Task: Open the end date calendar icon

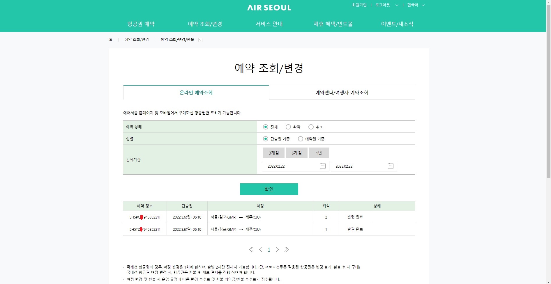Action: pos(391,166)
